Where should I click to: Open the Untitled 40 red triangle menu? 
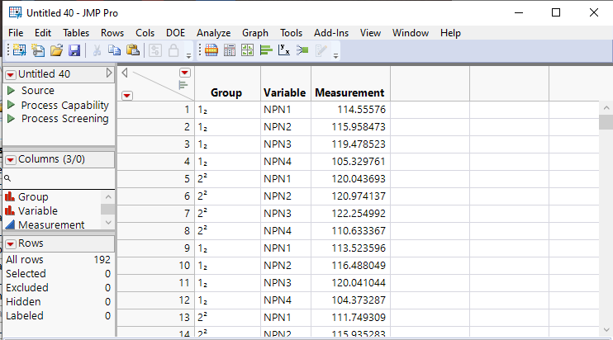point(11,74)
